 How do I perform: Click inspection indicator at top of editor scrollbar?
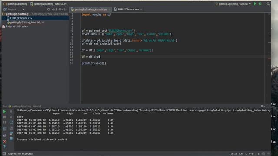pos(269,14)
